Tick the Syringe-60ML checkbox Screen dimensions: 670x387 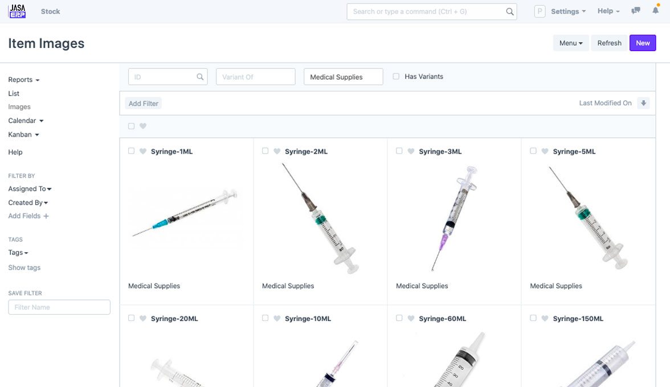[399, 318]
